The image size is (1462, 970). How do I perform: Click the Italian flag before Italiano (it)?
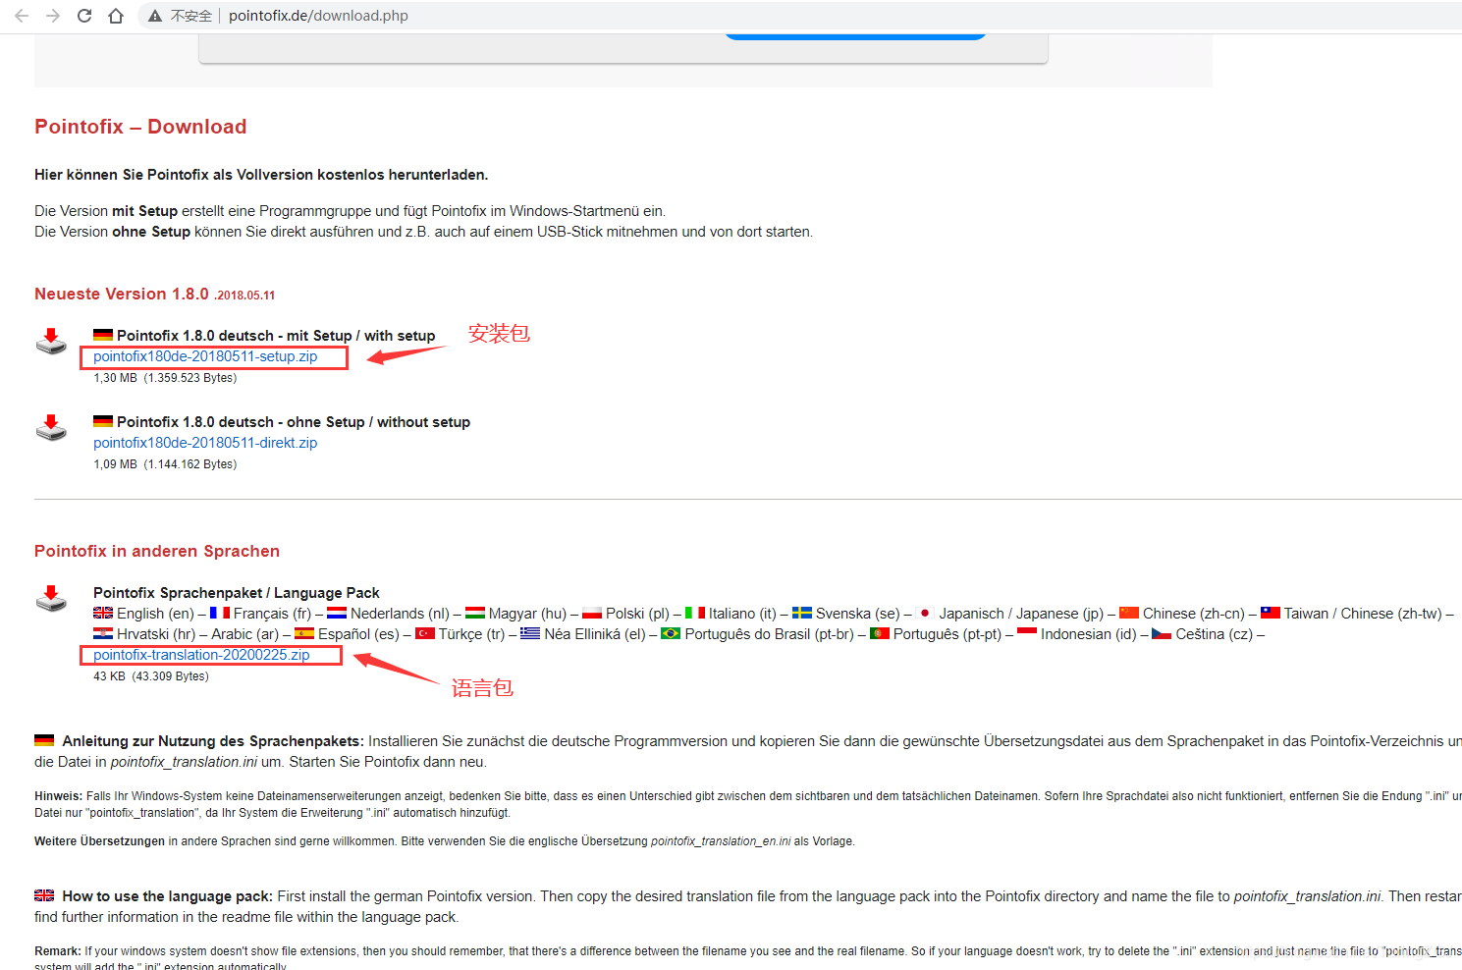[695, 613]
